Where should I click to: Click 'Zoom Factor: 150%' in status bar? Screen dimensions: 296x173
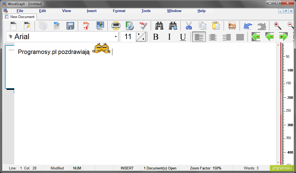206,168
